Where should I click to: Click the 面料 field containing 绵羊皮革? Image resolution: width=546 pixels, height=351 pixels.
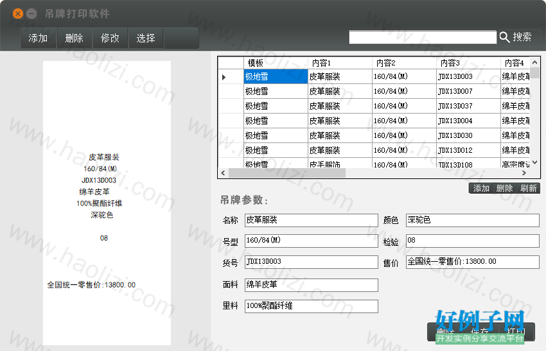pos(312,285)
